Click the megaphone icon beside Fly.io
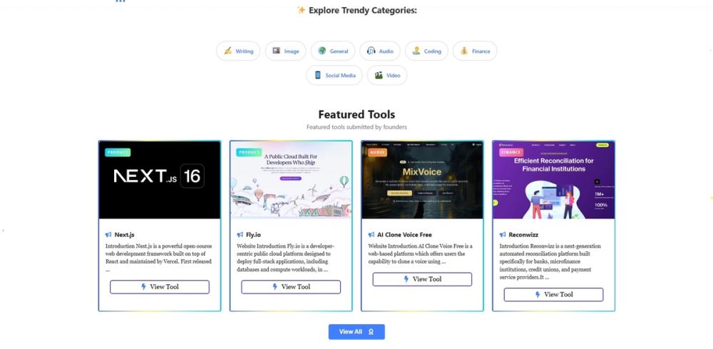The height and width of the screenshot is (349, 713). pos(240,235)
